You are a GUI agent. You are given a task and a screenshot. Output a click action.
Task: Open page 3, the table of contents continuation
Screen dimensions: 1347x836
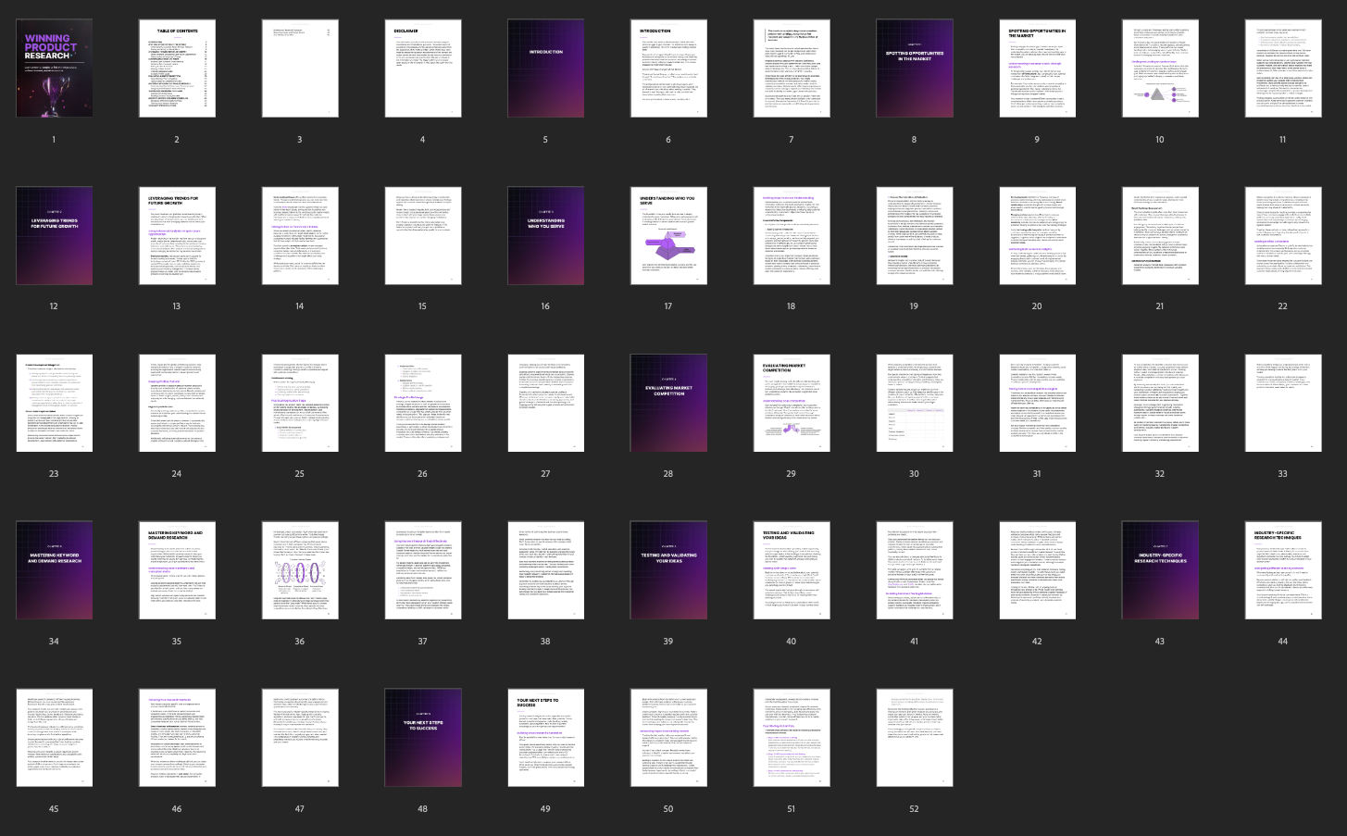pos(299,69)
